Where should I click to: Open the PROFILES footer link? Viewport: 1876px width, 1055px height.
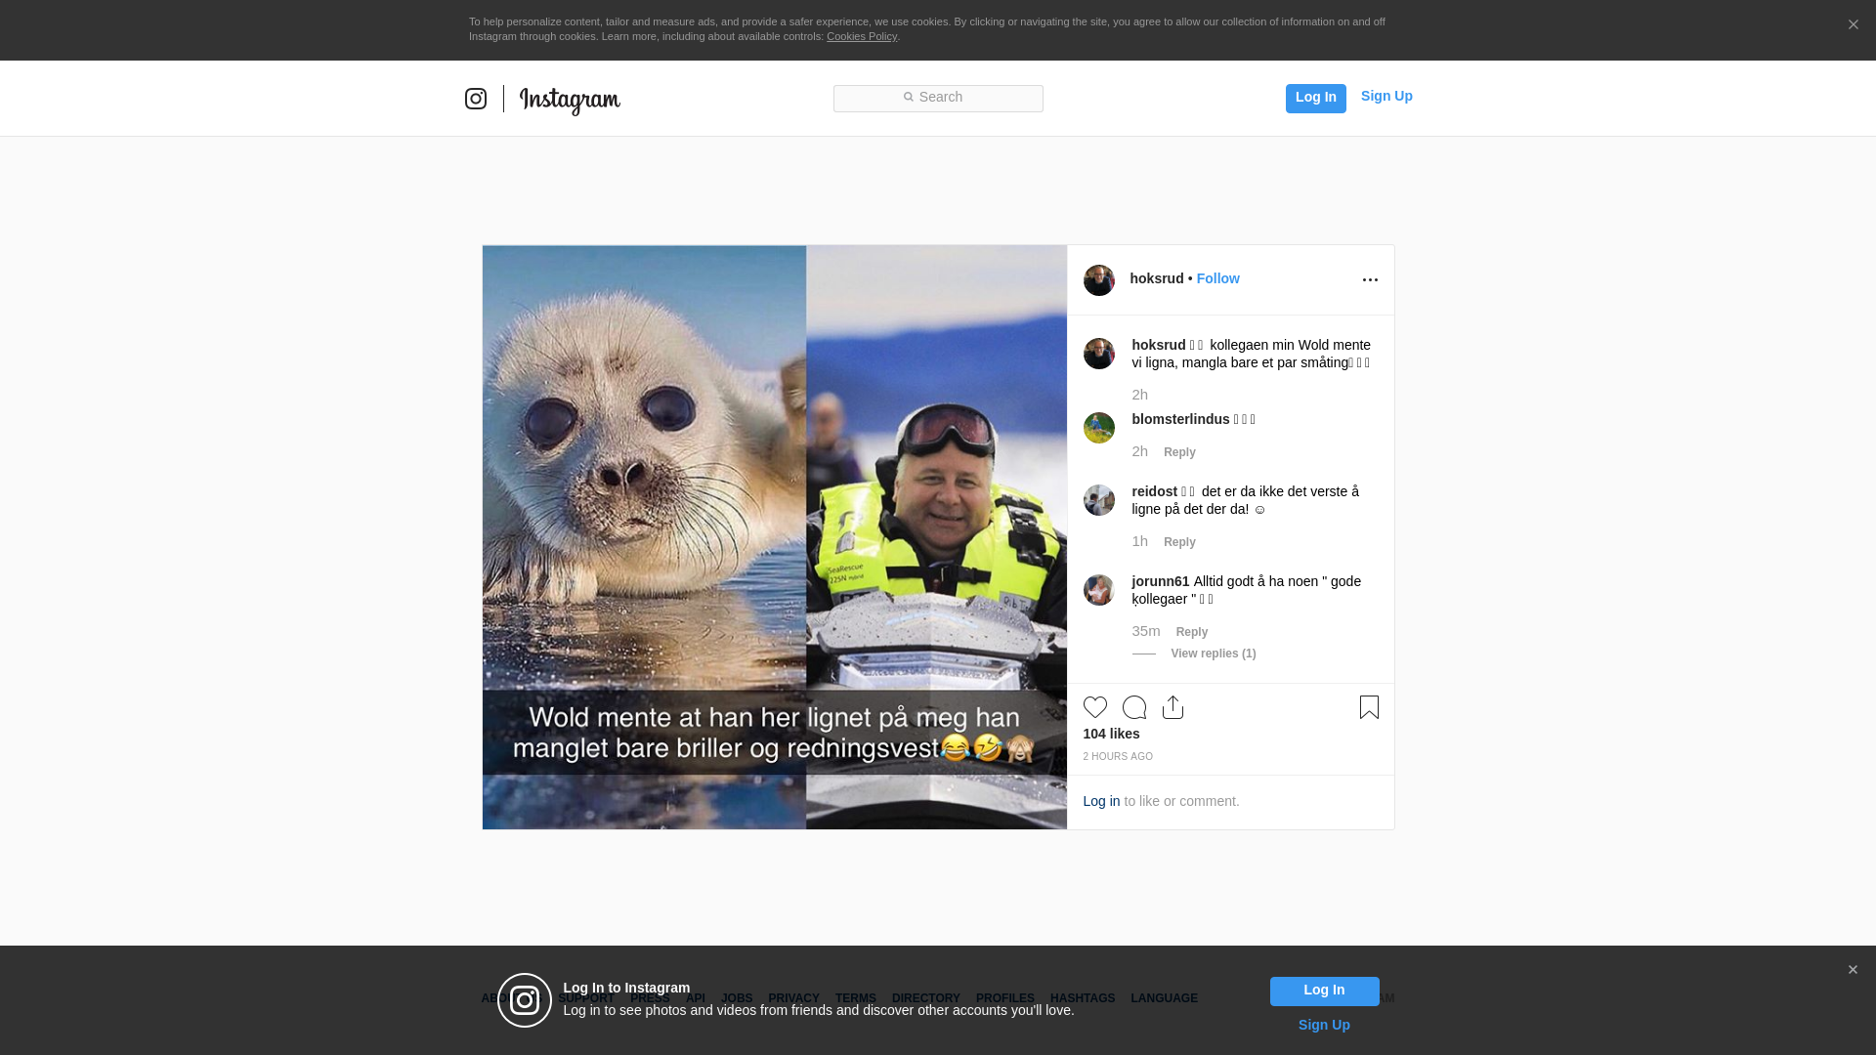coord(1004,998)
